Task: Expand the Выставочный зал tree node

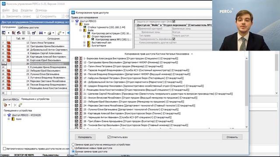Action: pos(84,43)
